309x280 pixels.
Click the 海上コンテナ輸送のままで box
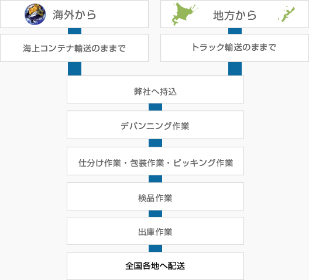coord(74,48)
